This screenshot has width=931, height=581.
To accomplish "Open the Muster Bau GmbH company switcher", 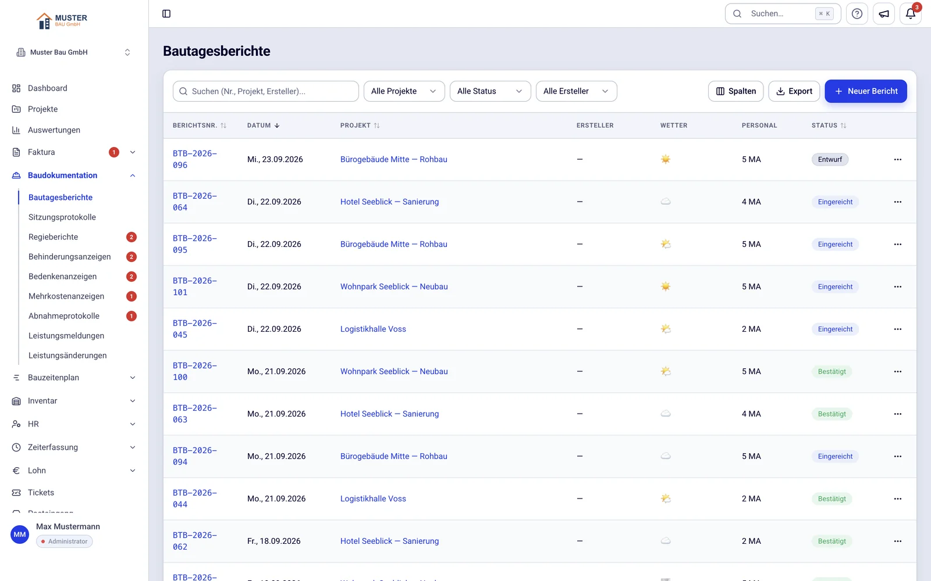I will tap(74, 52).
